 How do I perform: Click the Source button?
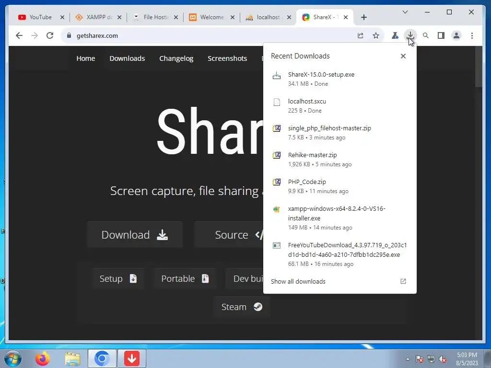229,235
